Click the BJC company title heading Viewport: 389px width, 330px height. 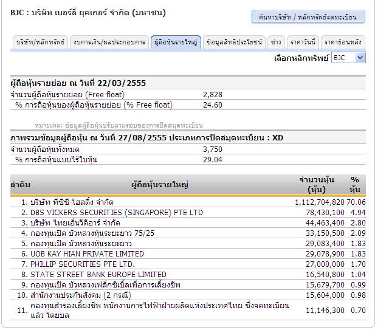tap(88, 13)
